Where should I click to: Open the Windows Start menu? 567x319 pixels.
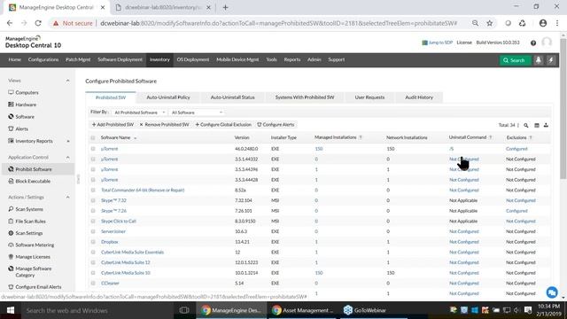click(10, 310)
